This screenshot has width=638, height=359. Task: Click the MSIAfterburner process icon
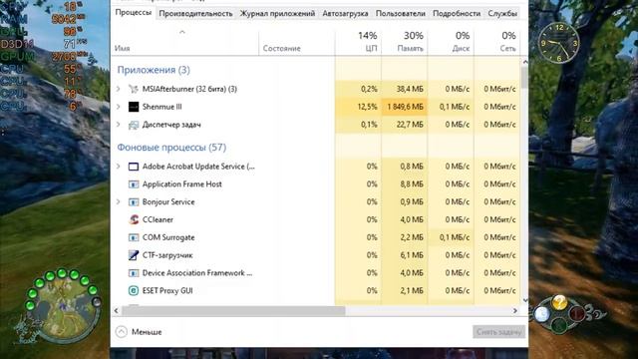(x=134, y=89)
